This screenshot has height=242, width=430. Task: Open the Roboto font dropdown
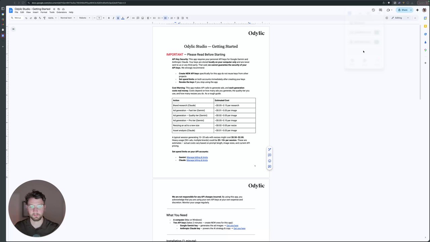(x=84, y=18)
